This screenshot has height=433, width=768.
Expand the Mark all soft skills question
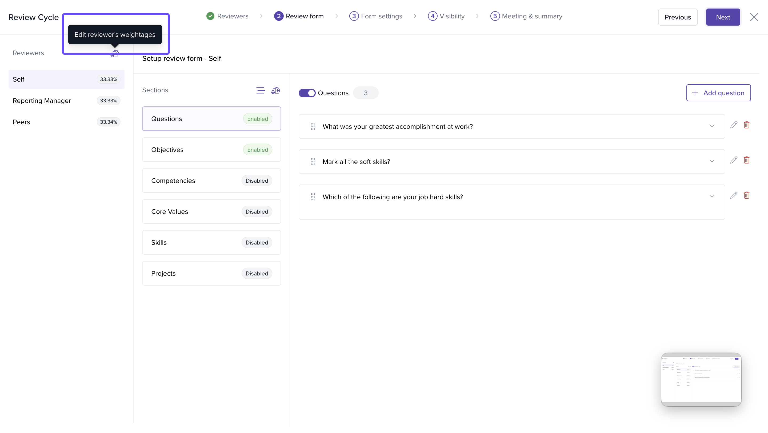point(712,161)
